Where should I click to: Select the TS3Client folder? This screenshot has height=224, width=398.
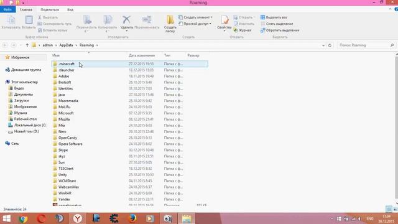coord(130,169)
